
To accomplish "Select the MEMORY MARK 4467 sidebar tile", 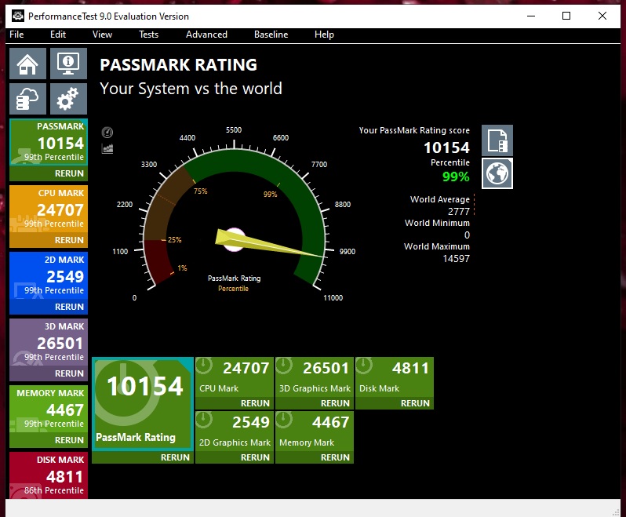I will coord(49,409).
